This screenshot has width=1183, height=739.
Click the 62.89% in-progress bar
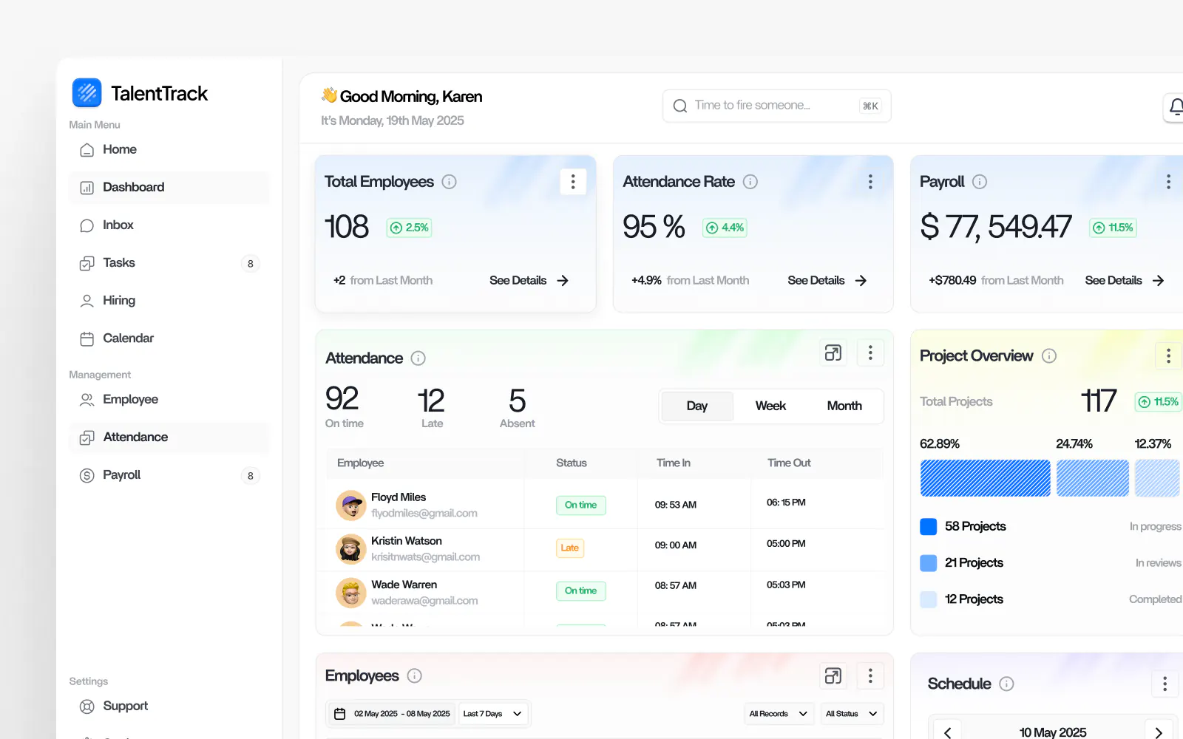pyautogui.click(x=985, y=478)
